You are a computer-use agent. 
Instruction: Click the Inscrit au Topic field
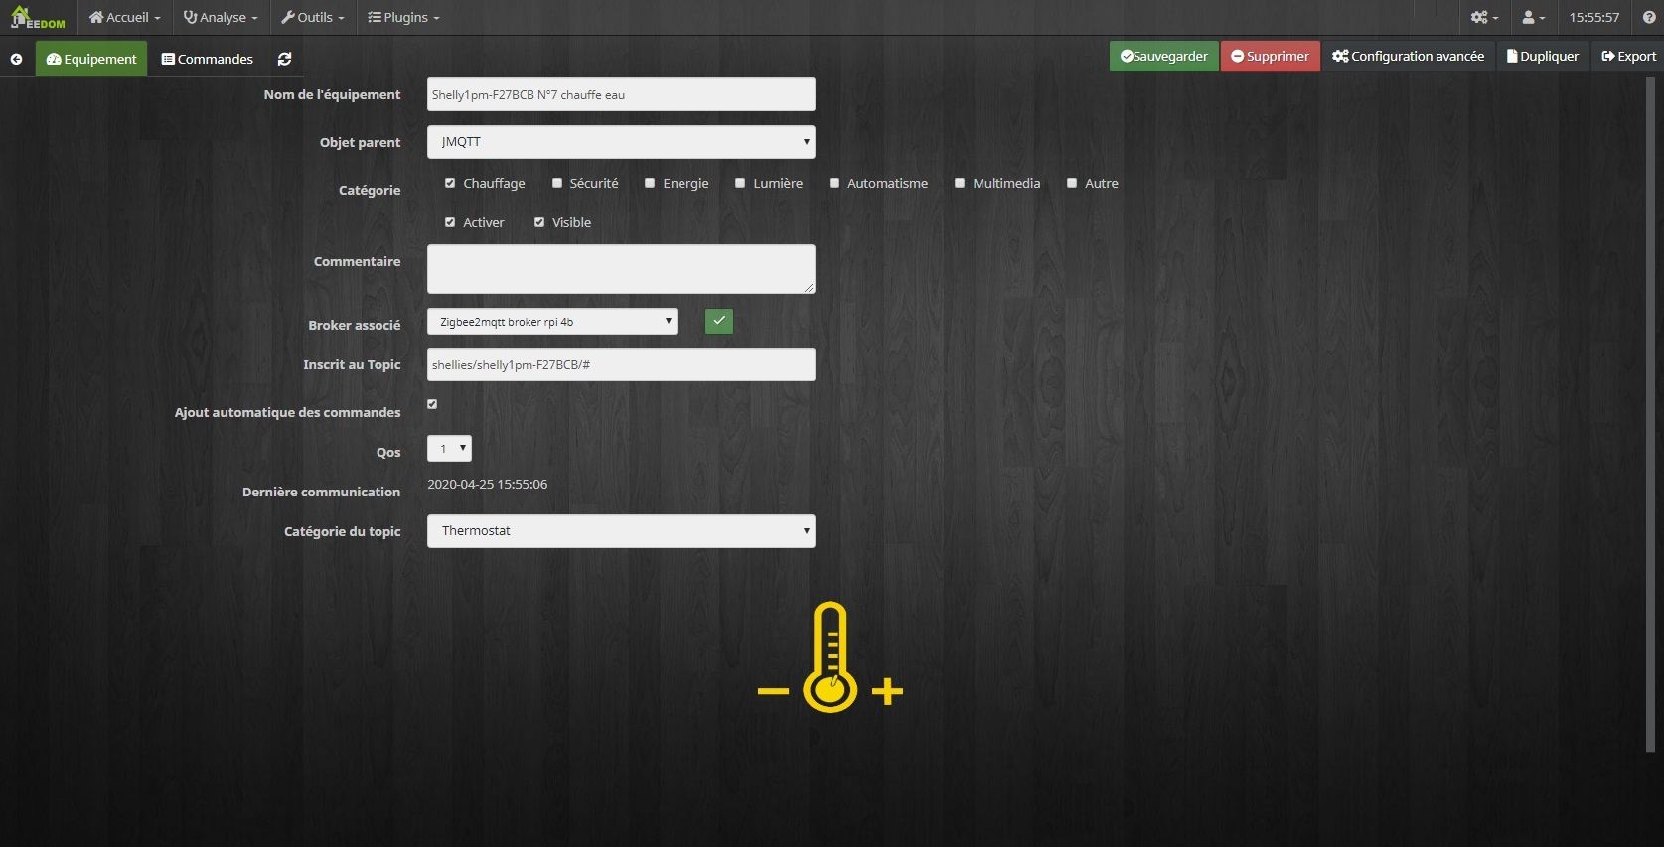coord(621,364)
